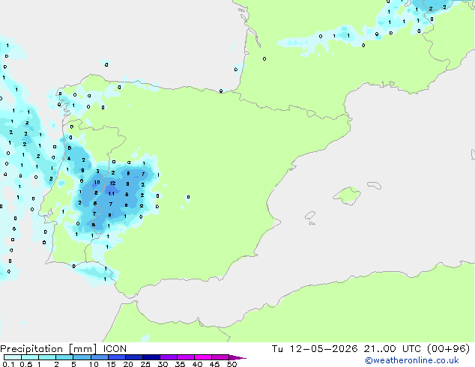Click the '12' precipitation value on the map
The image size is (475, 367).
point(112,183)
